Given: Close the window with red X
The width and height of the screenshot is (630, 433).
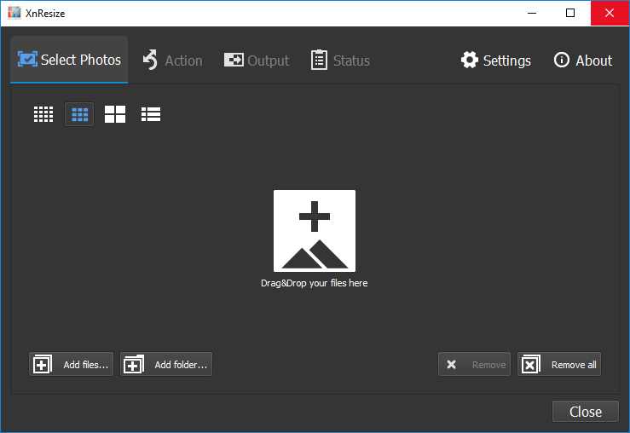Looking at the screenshot, I should pyautogui.click(x=610, y=13).
